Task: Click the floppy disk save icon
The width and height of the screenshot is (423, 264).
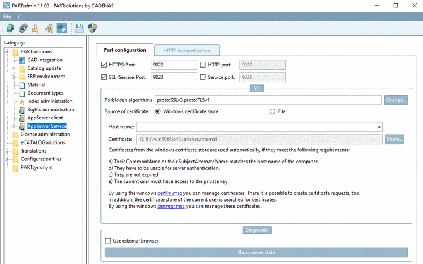Action: coord(80,28)
